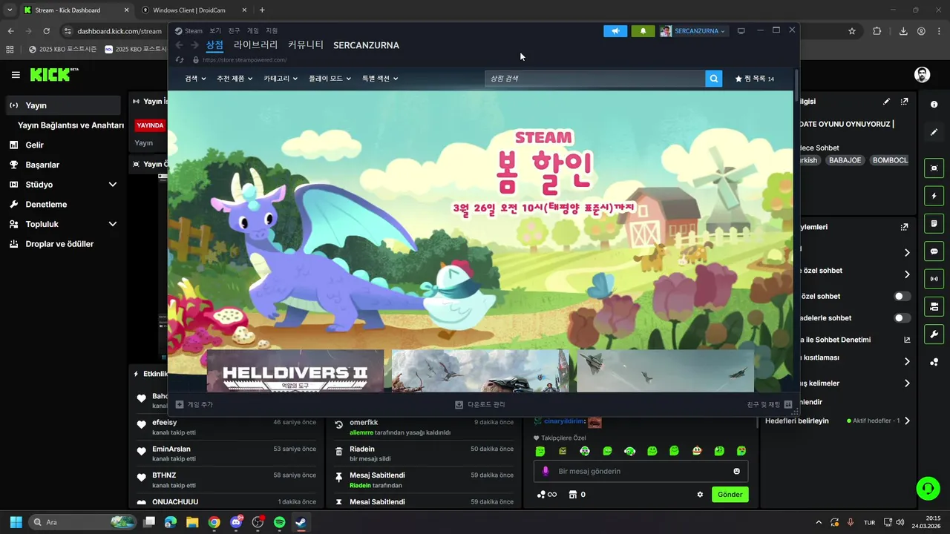The height and width of the screenshot is (534, 950).
Task: Open the 찜 목록 wishlist link
Action: (754, 79)
